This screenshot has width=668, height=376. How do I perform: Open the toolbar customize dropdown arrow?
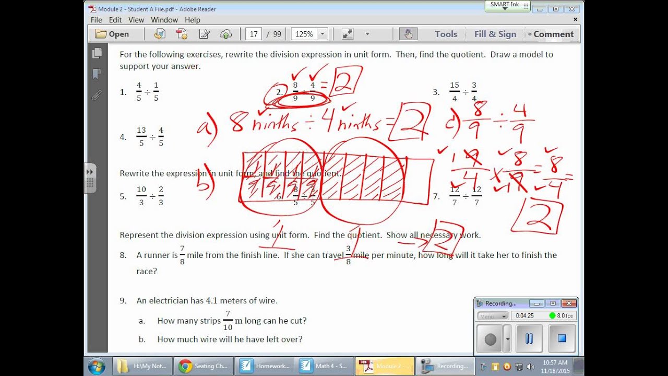pos(367,34)
